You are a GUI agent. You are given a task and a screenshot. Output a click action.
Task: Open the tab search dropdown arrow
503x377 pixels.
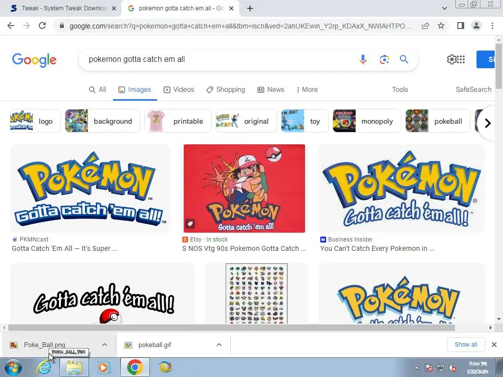click(444, 8)
